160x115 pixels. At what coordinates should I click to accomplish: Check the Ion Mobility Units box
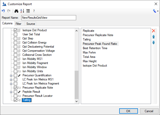click(15, 71)
